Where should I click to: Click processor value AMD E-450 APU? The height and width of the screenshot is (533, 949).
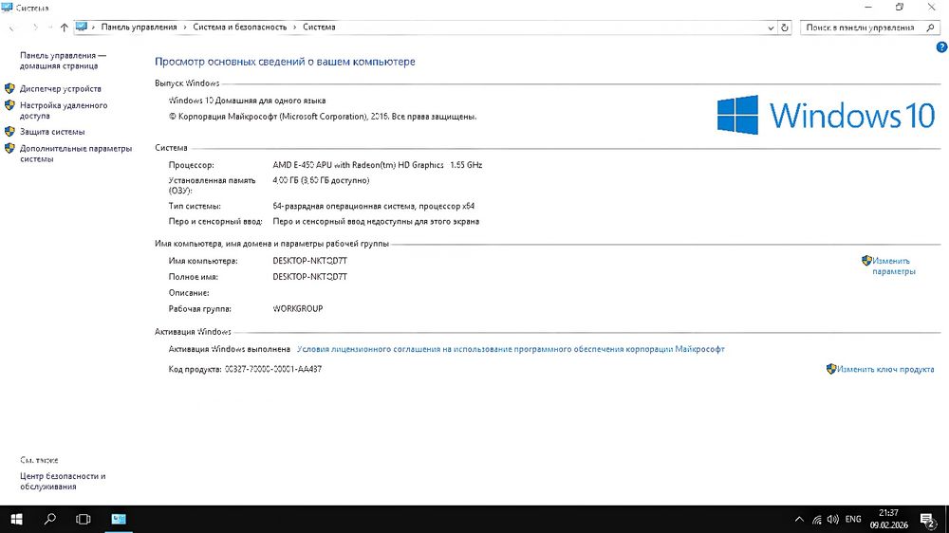[x=377, y=165]
